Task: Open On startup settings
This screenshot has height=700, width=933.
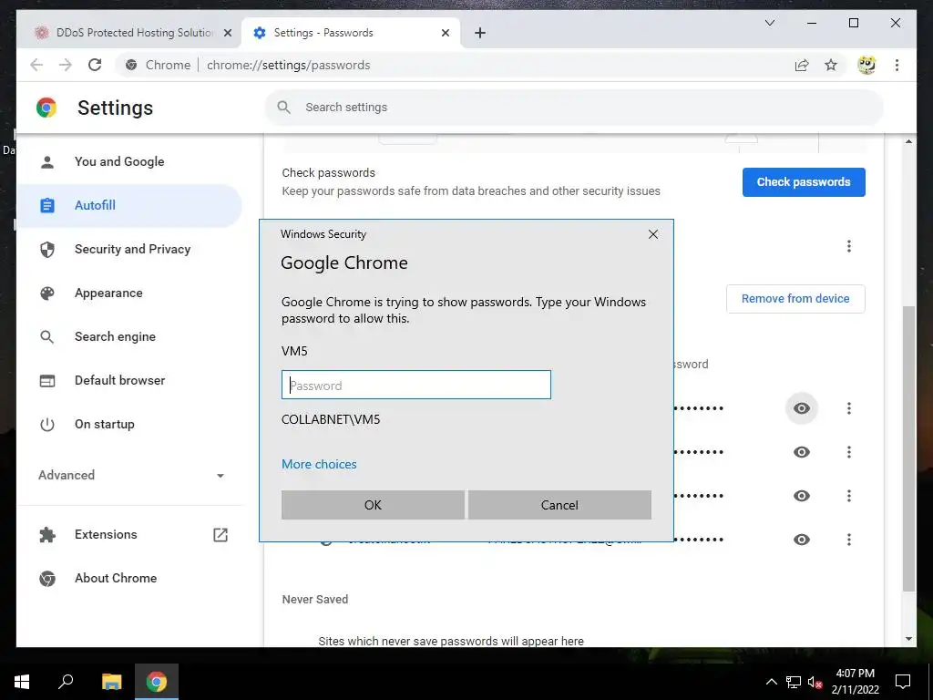Action: click(129, 424)
